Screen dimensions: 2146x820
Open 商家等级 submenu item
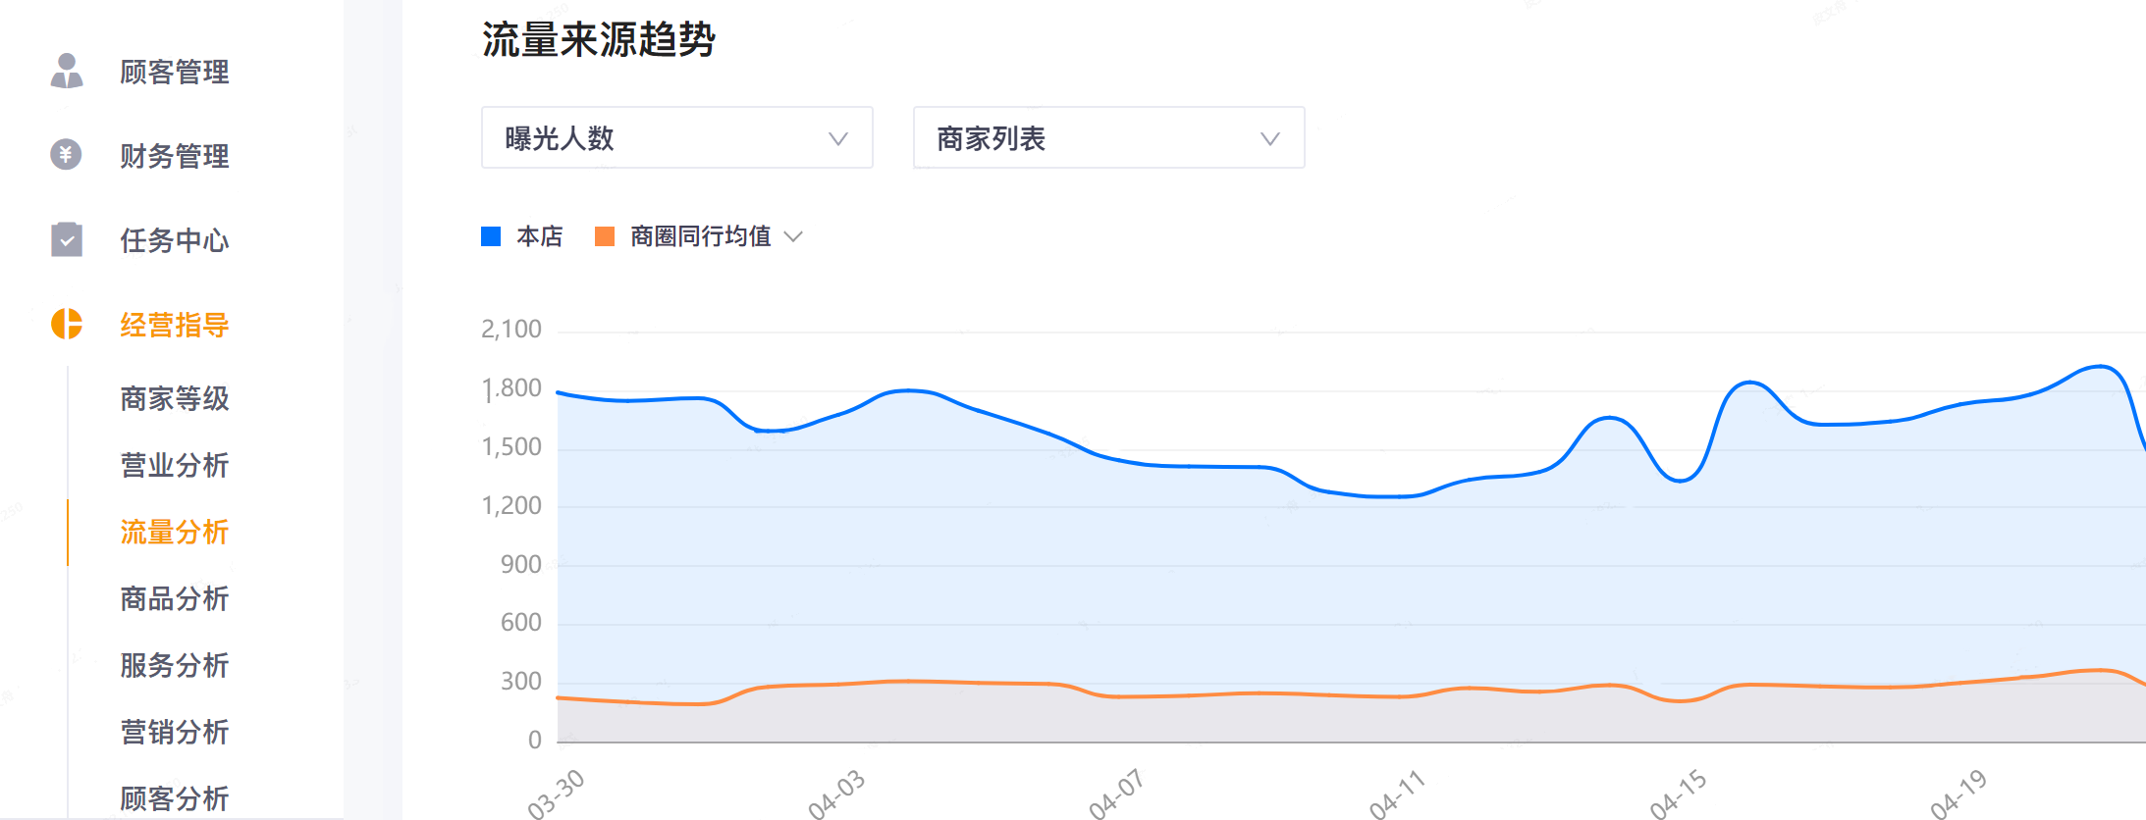pyautogui.click(x=175, y=398)
